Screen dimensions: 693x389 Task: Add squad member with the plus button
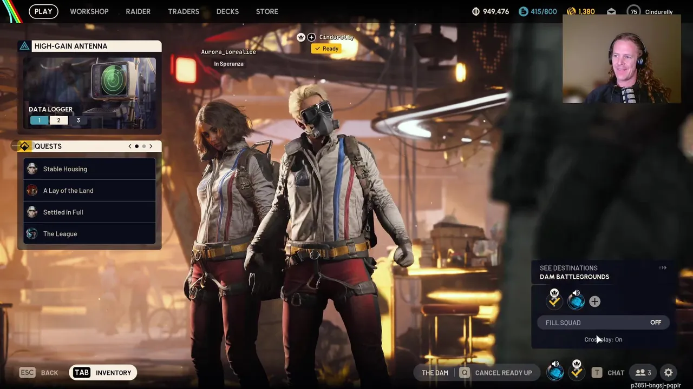tap(594, 301)
